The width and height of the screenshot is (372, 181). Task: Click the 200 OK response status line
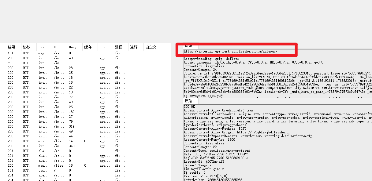190,107
